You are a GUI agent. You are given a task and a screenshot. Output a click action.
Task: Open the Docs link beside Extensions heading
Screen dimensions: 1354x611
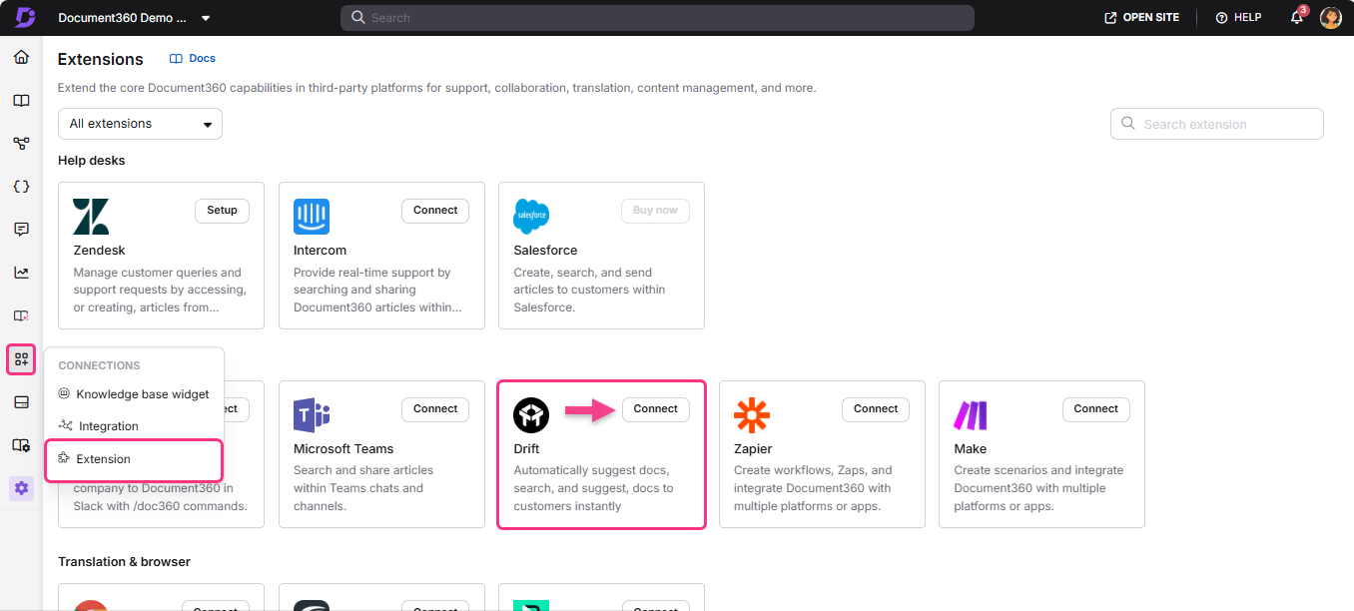pos(192,58)
